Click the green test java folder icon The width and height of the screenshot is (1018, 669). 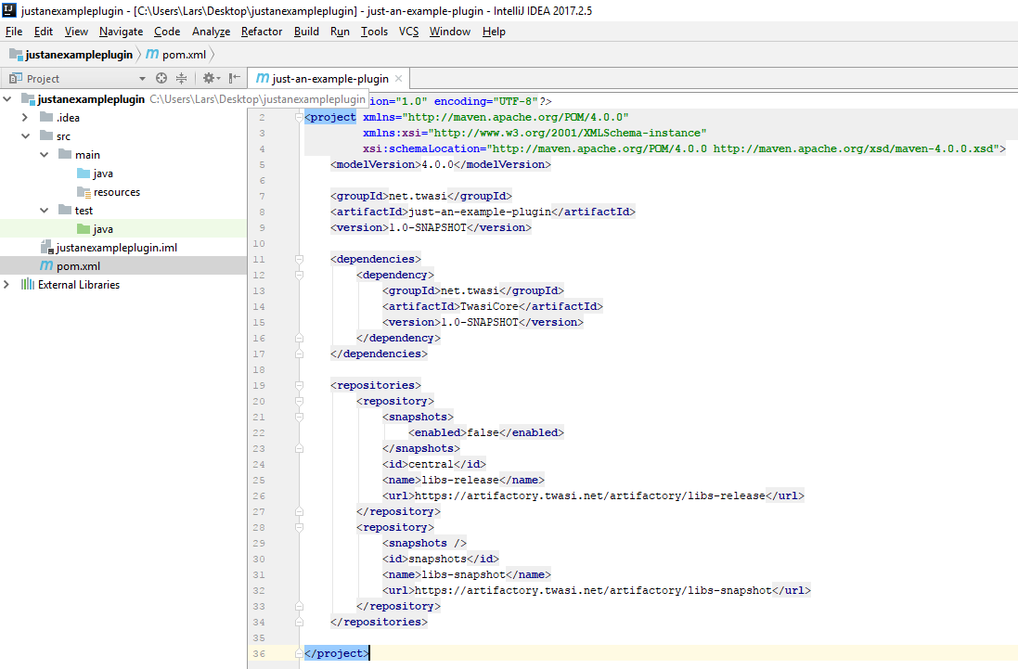[x=84, y=229]
